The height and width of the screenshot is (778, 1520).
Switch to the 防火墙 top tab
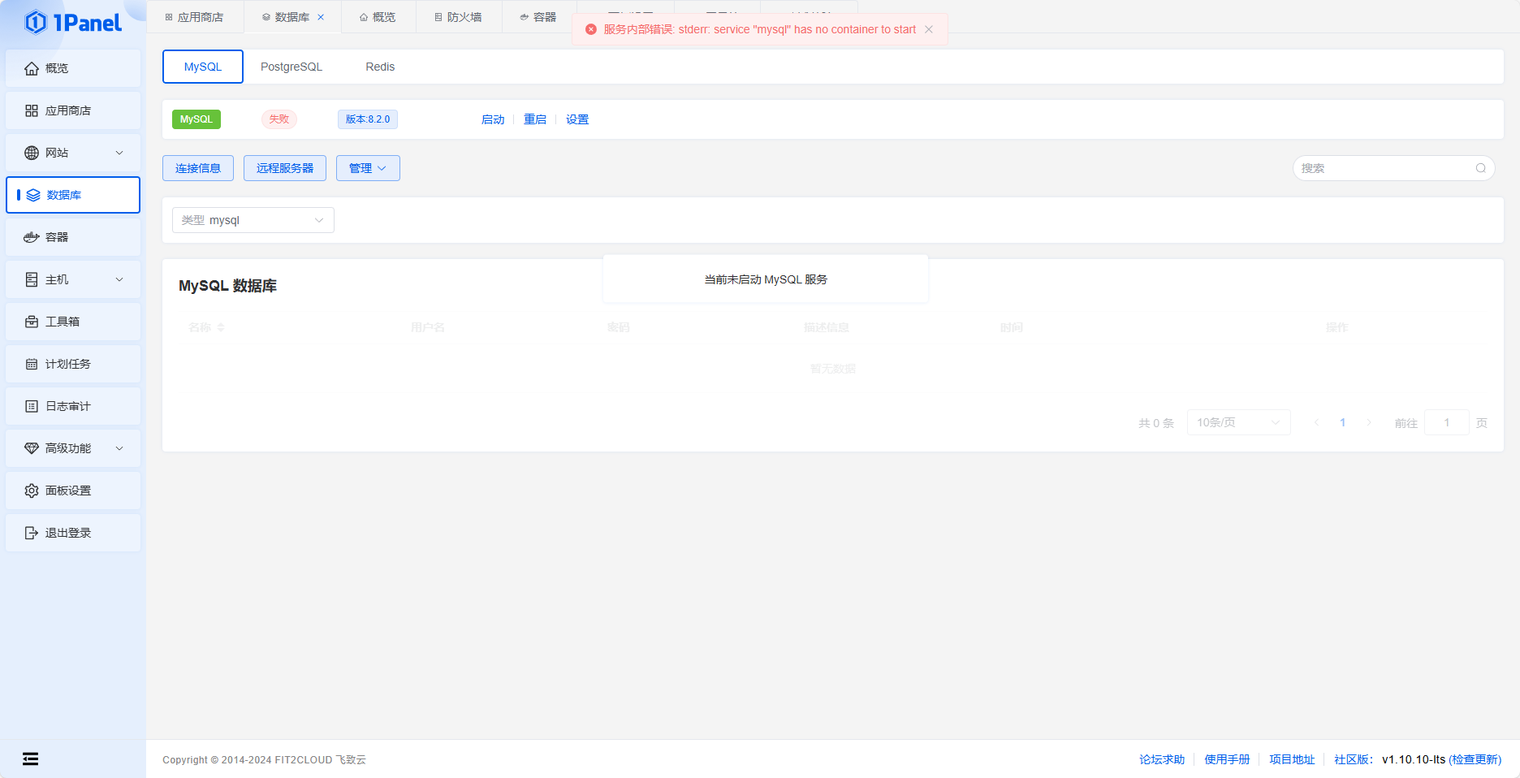pyautogui.click(x=459, y=17)
